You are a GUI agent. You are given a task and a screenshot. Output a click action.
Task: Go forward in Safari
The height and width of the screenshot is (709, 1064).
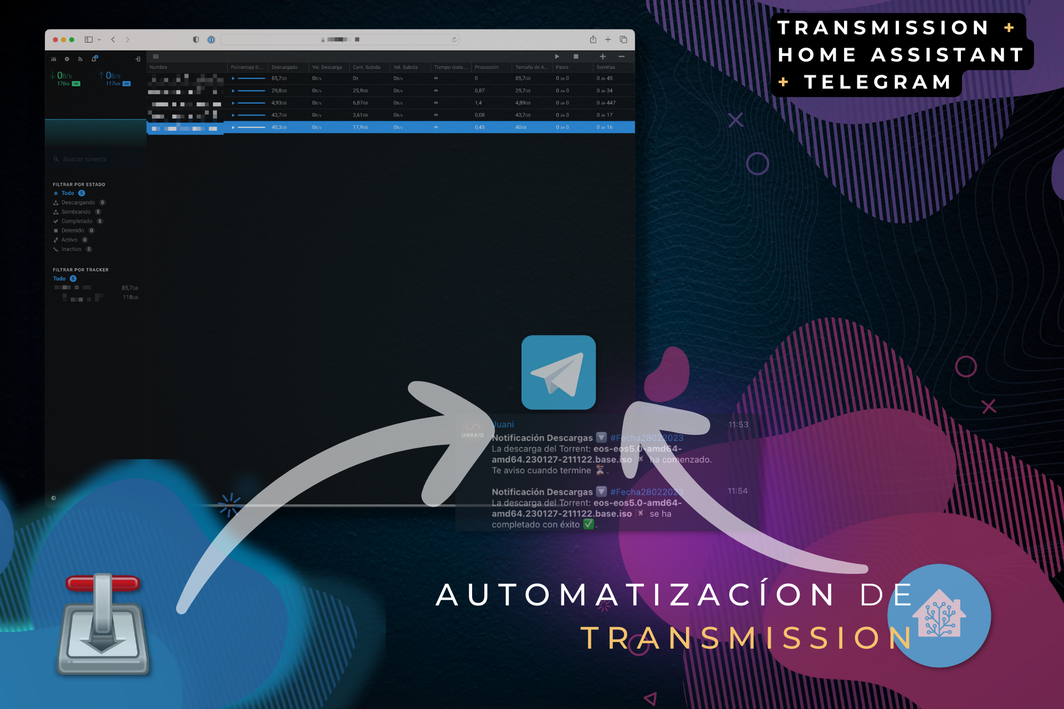coord(127,39)
